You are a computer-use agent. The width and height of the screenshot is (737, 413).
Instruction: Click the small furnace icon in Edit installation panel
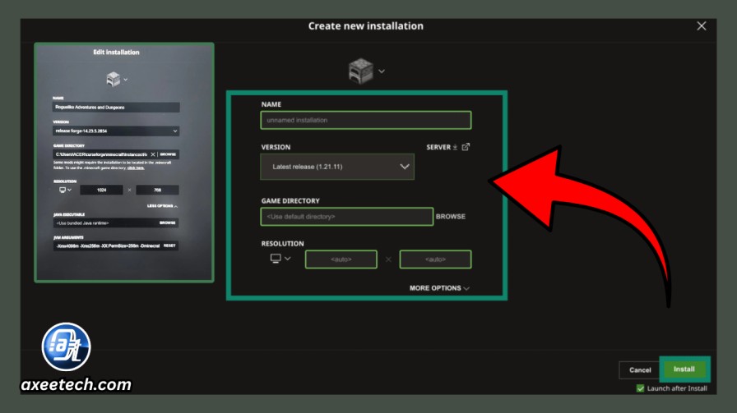[114, 80]
